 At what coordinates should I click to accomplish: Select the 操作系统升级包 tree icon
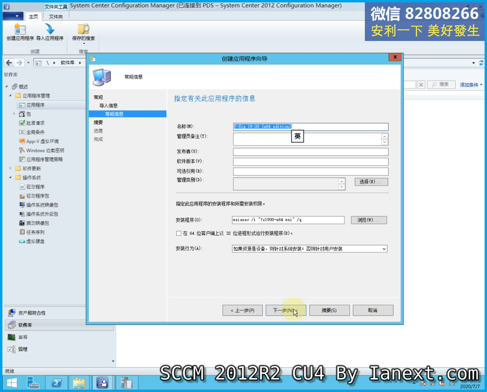22,214
